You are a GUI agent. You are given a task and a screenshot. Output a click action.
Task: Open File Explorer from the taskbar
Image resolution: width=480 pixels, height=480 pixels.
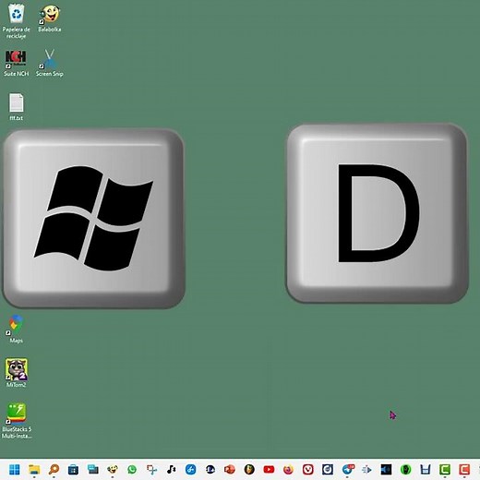pyautogui.click(x=34, y=470)
